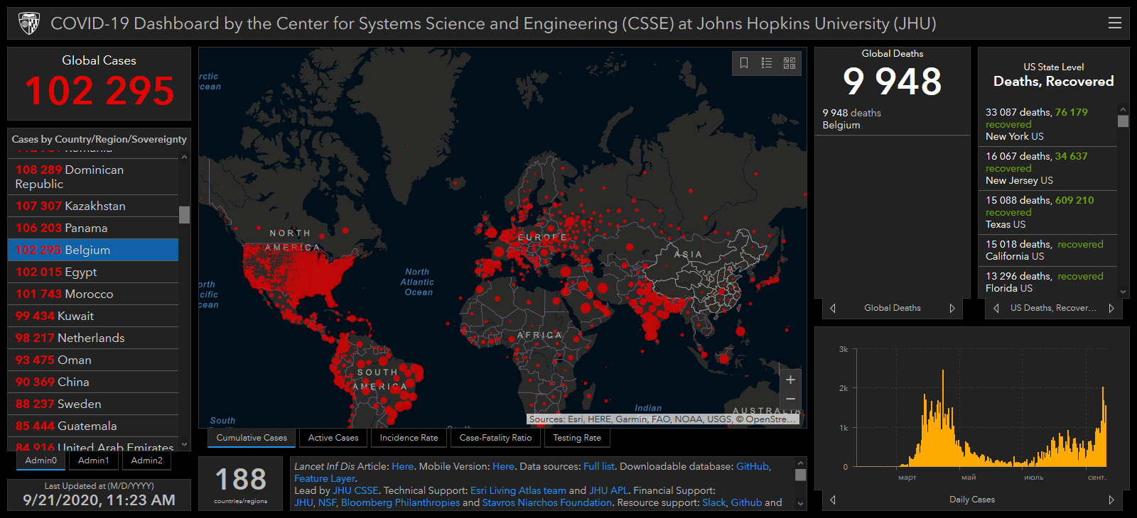Select California US state entry
Image resolution: width=1137 pixels, height=518 pixels.
pyautogui.click(x=1048, y=250)
